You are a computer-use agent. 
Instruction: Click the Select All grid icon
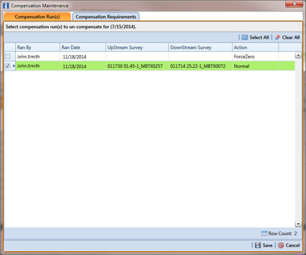pyautogui.click(x=245, y=37)
